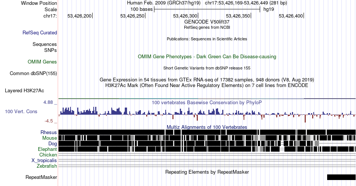Click the 53,426,300 ruler position
The height and width of the screenshot is (186, 356).
(x=185, y=16)
